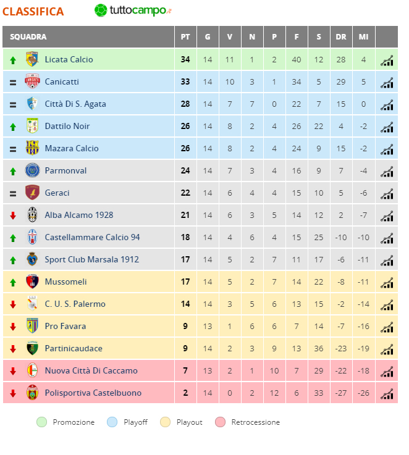Sort table by PT column header
This screenshot has height=455, width=409.
(x=185, y=37)
